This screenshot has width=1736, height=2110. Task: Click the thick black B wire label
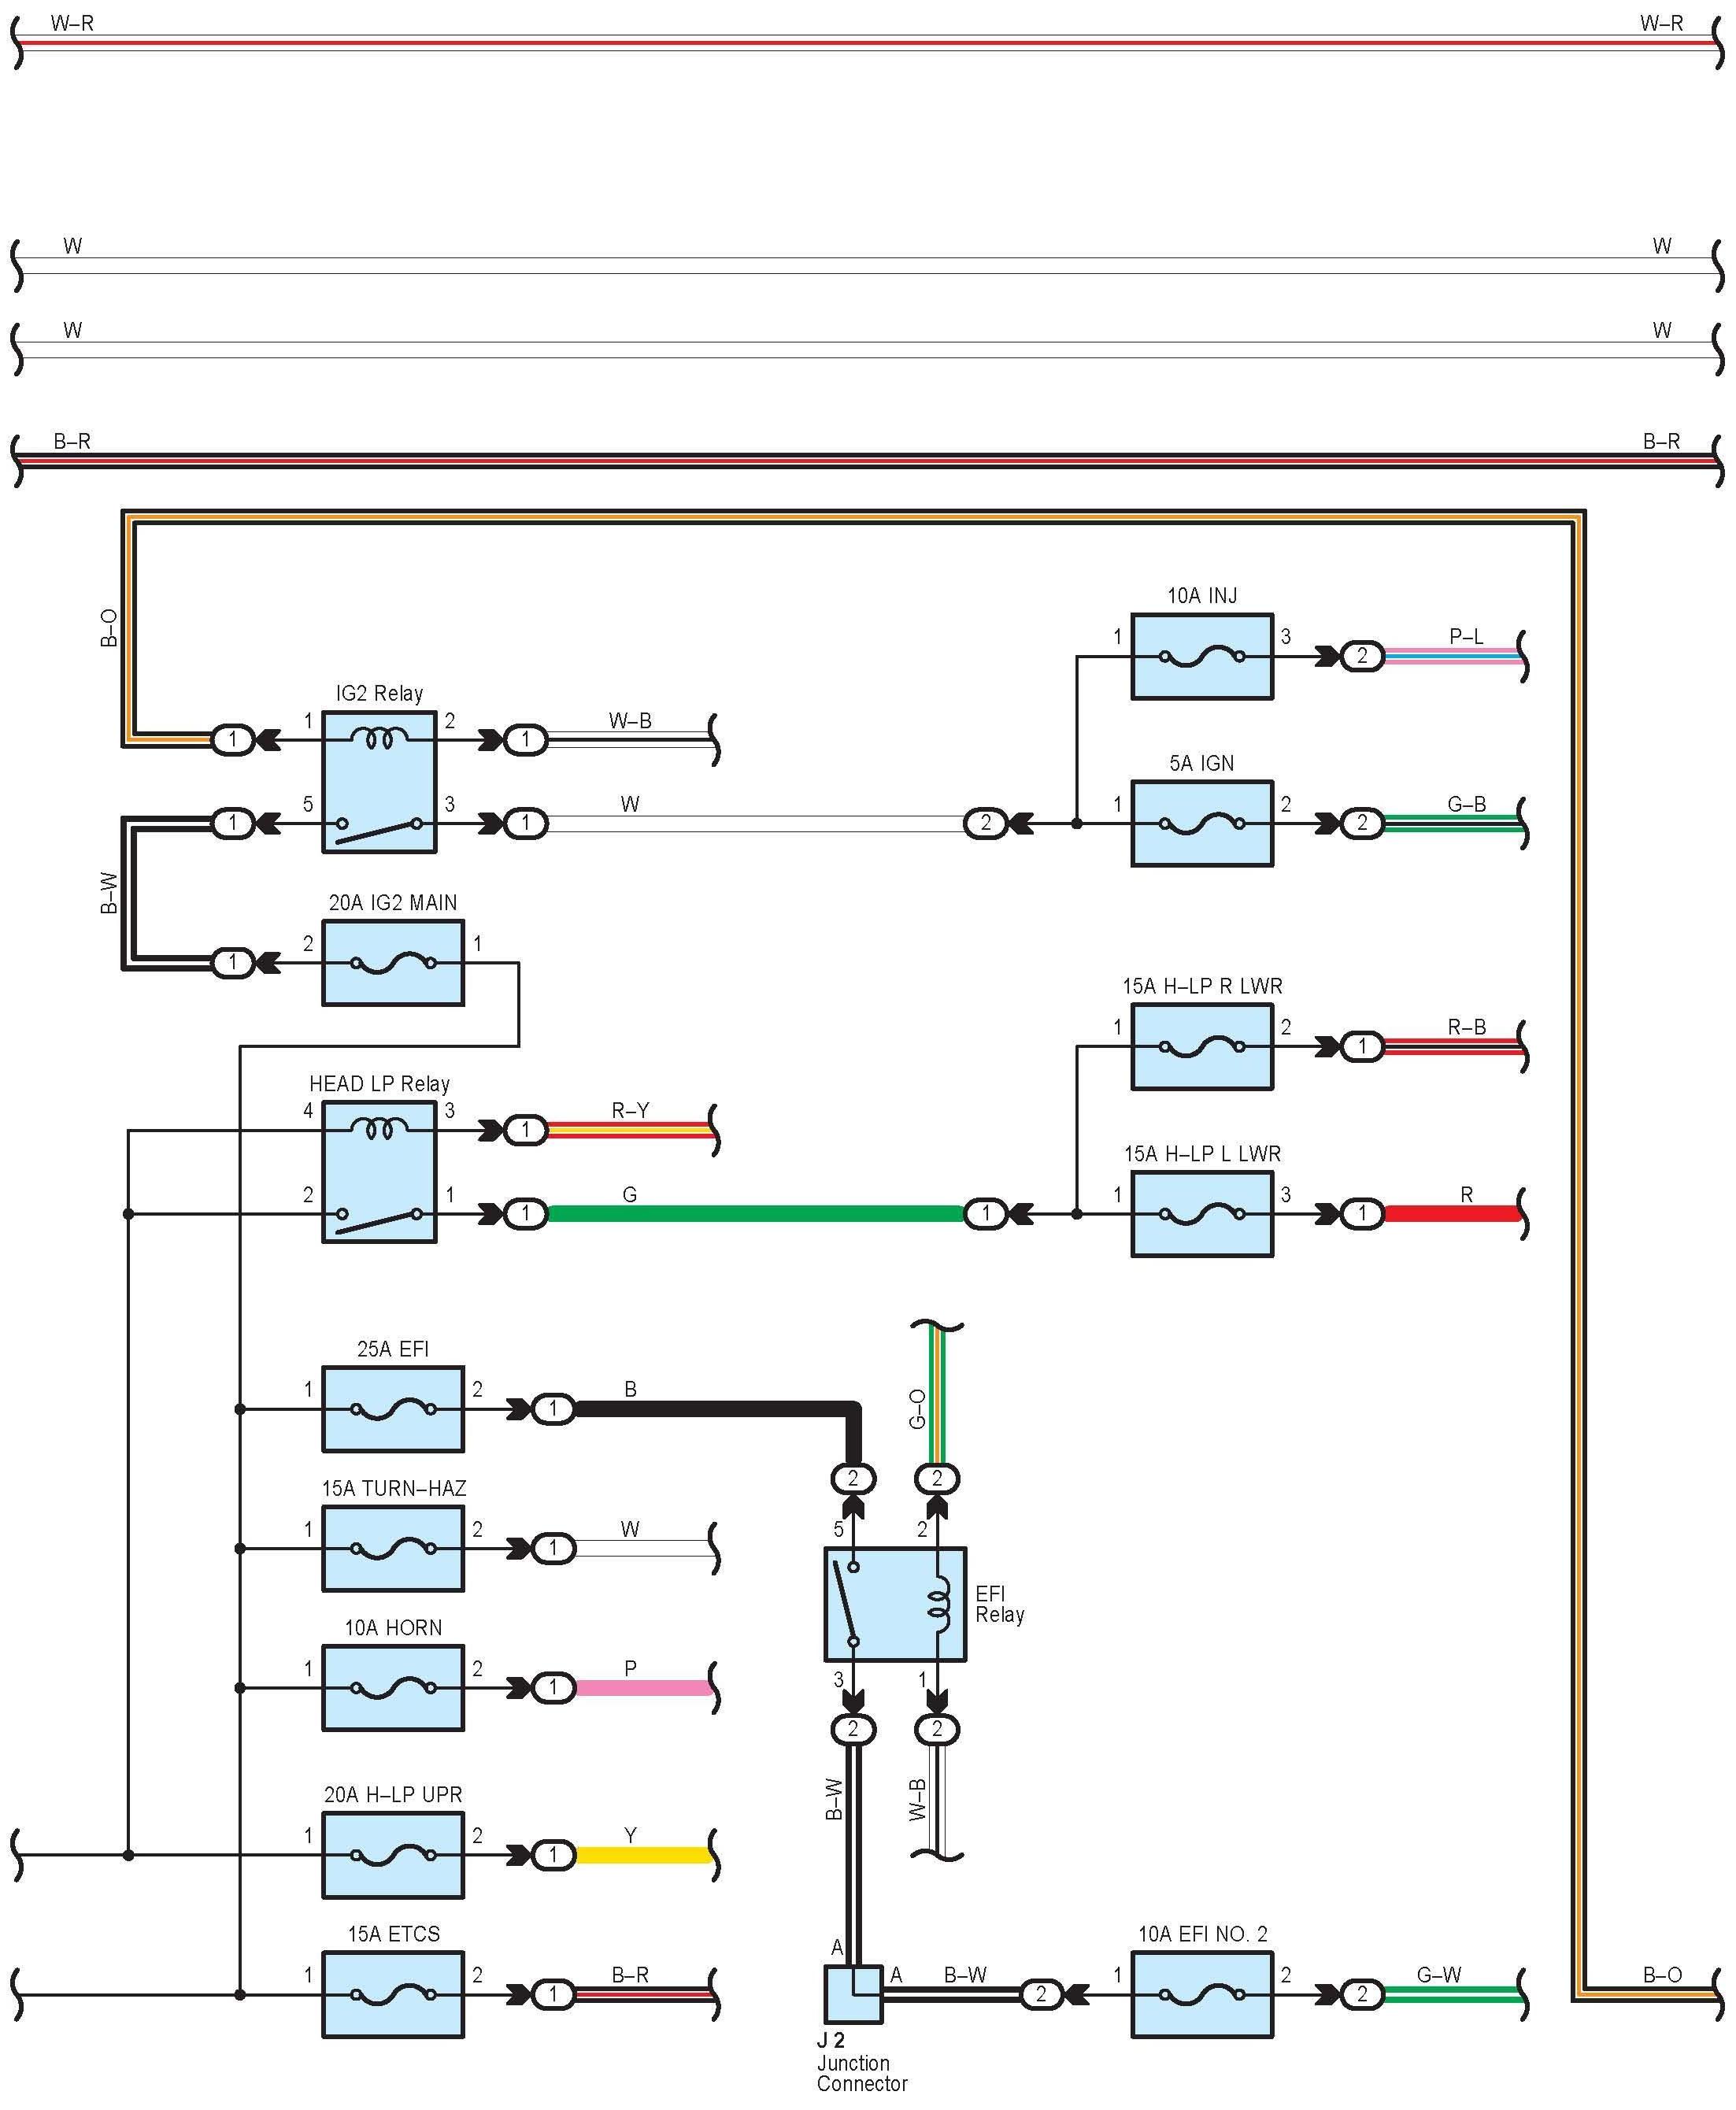tap(630, 1389)
